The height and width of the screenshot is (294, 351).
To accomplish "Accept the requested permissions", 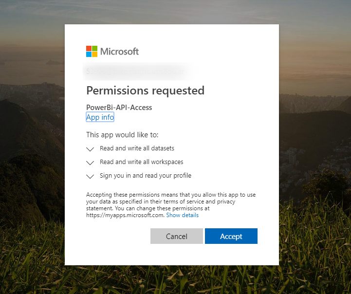I will coord(231,236).
